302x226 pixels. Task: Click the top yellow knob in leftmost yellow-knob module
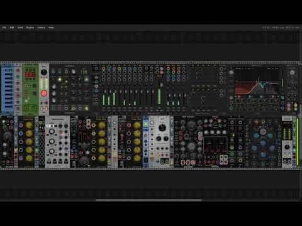tap(29, 125)
